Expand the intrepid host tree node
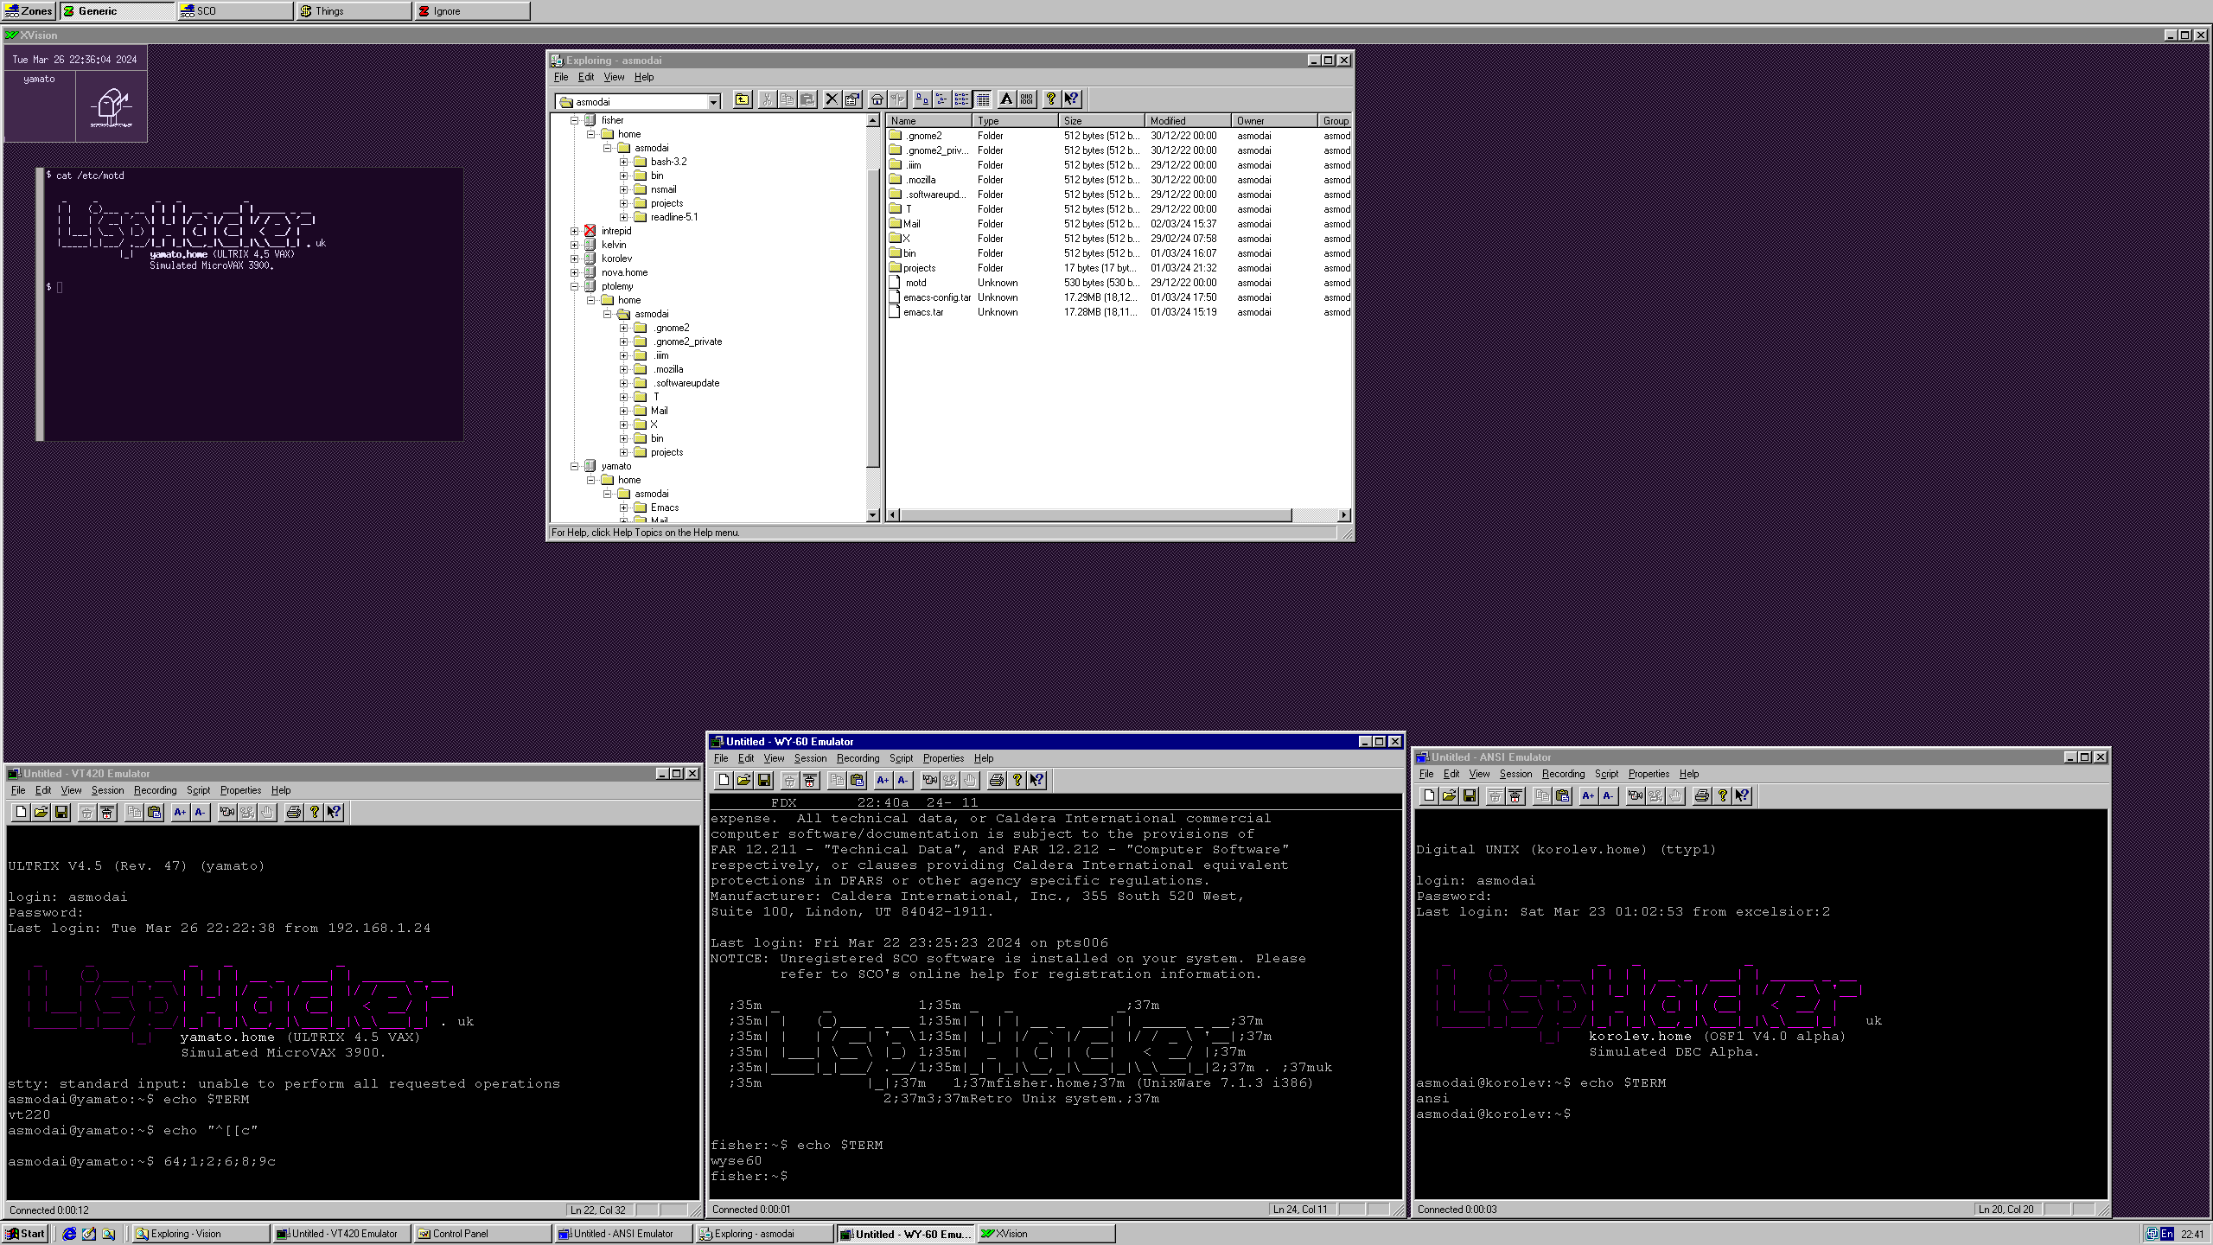This screenshot has width=2213, height=1245. pos(574,232)
